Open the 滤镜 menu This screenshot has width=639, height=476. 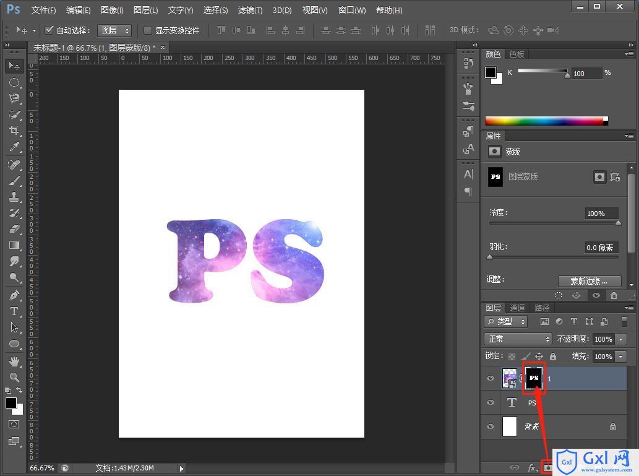[250, 10]
